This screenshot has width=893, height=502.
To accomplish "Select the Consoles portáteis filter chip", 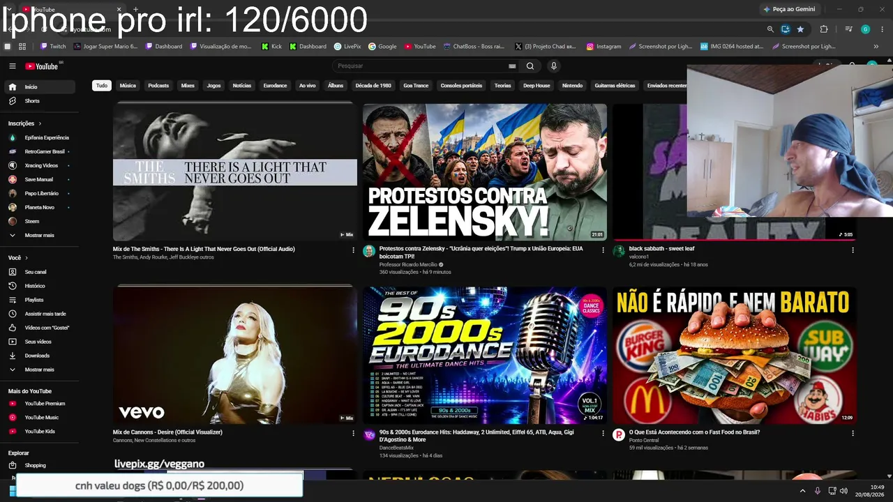I will point(461,86).
